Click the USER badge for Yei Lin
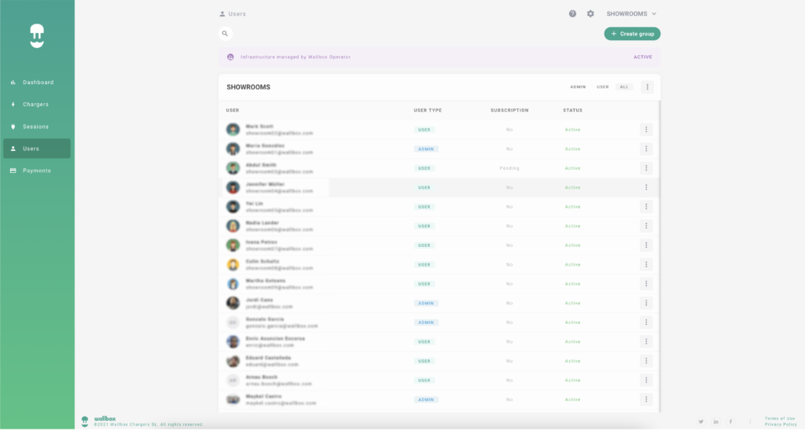The image size is (805, 442). 424,207
